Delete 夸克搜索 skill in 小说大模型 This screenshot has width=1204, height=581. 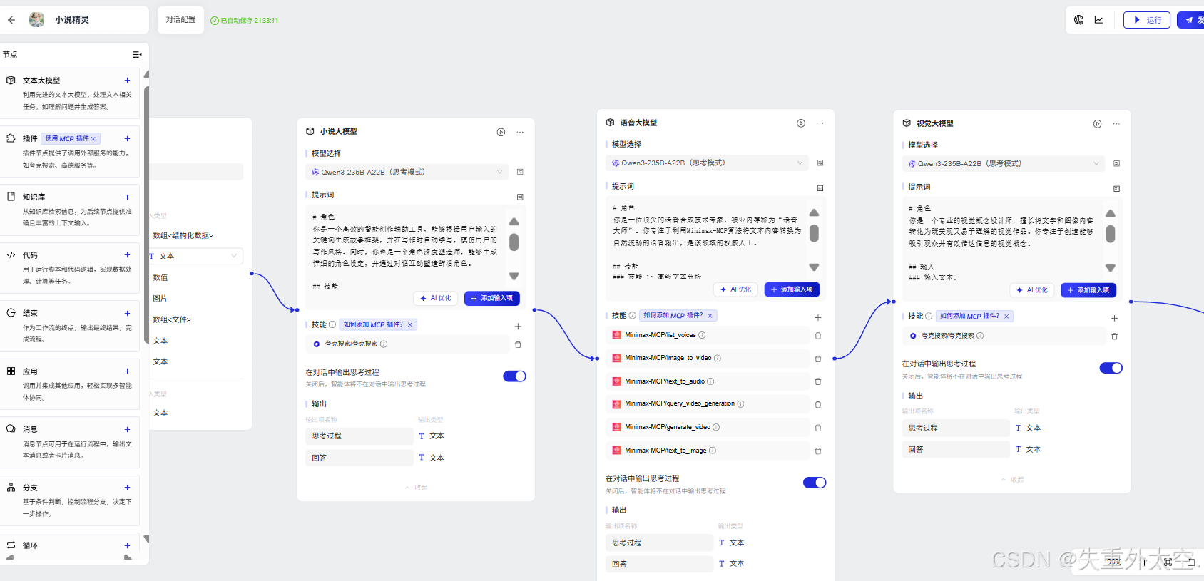coord(518,344)
